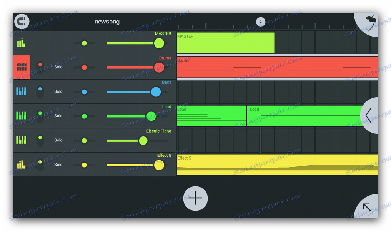Click the Bass track name label
This screenshot has height=231, width=391.
point(166,82)
